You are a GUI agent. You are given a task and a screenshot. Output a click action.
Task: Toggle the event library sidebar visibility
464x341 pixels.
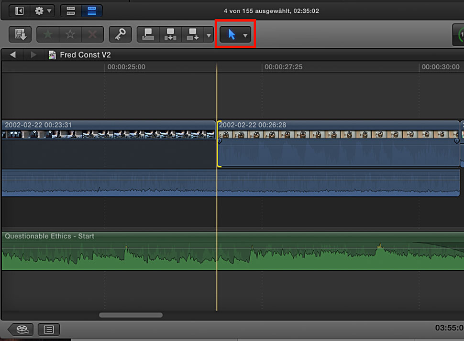[20, 11]
